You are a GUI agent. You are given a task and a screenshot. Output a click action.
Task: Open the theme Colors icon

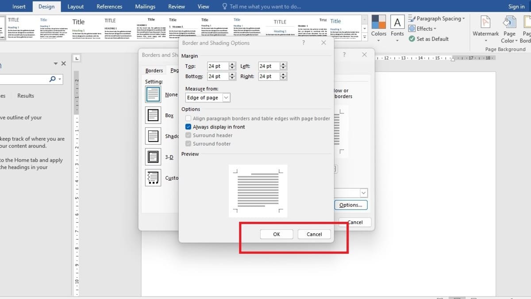[x=379, y=22]
